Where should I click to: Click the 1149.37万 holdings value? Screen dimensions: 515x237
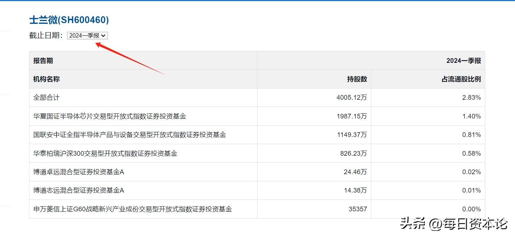pyautogui.click(x=352, y=135)
